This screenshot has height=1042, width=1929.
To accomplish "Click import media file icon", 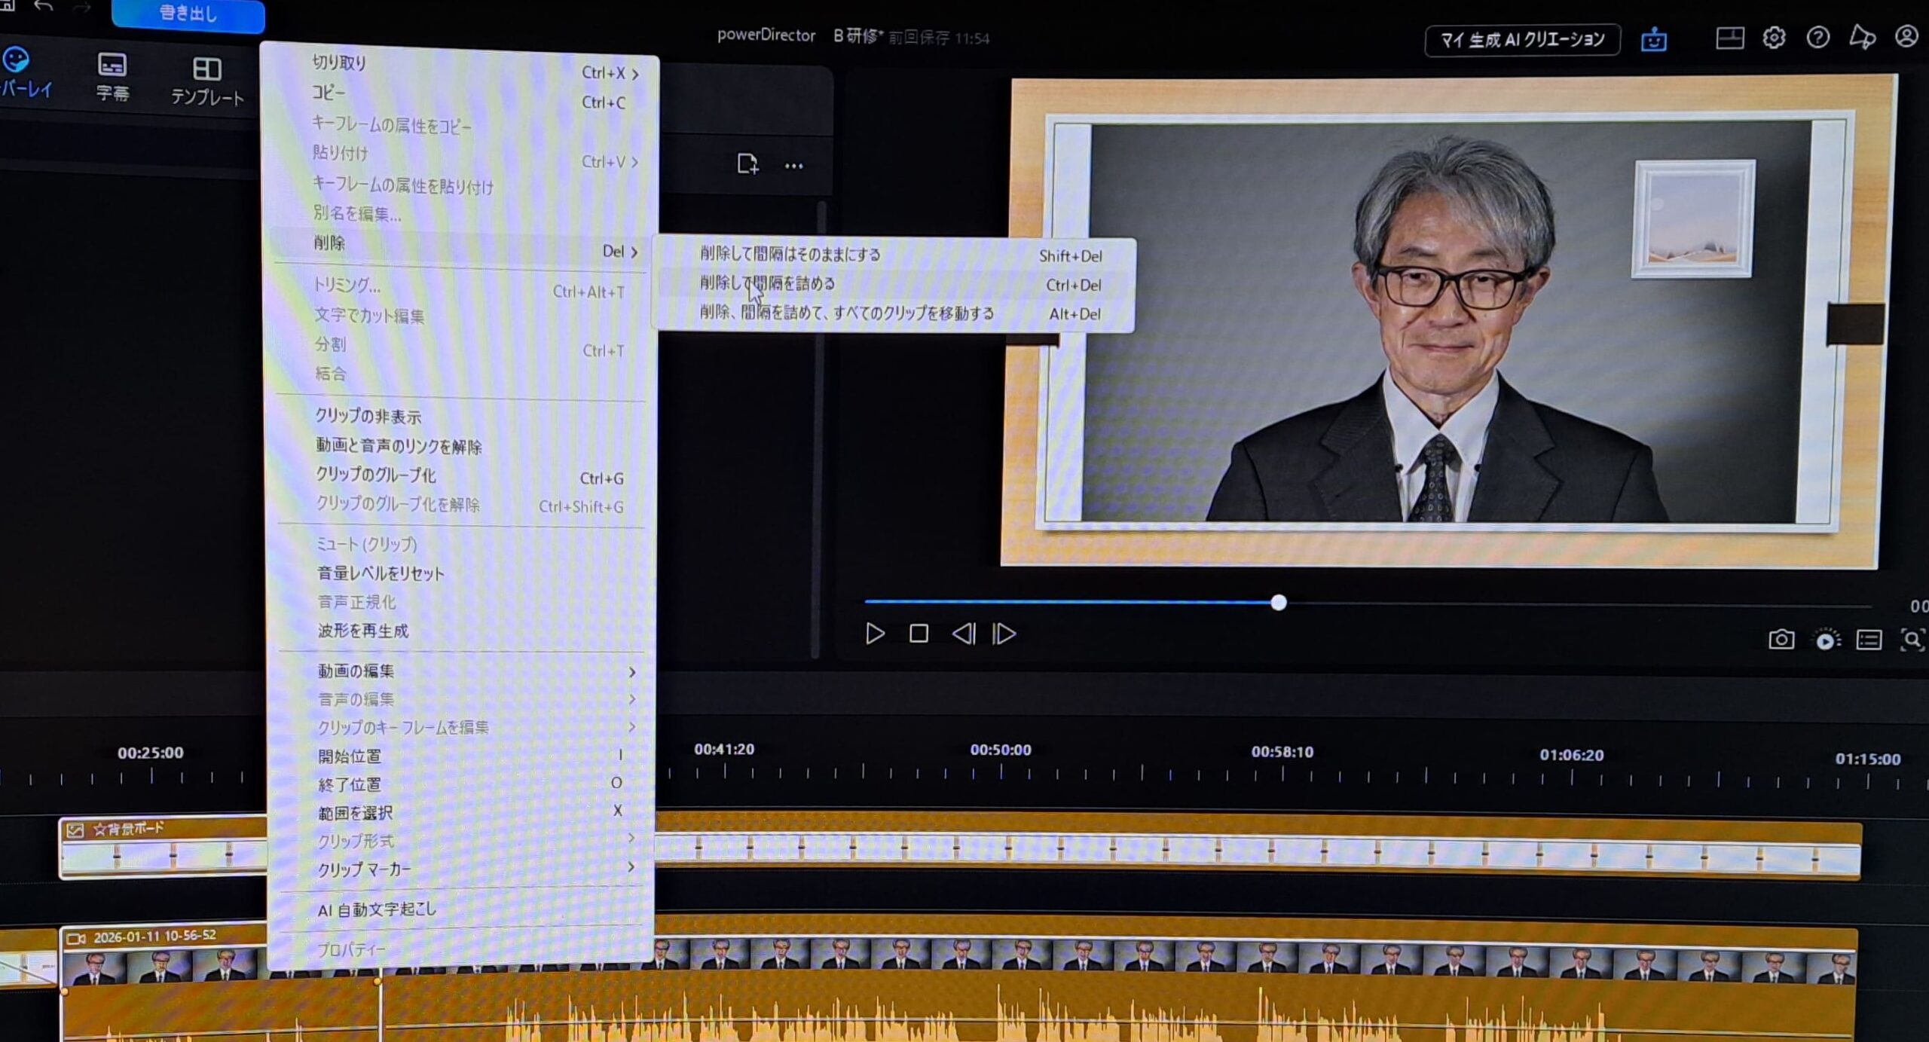I will (747, 163).
